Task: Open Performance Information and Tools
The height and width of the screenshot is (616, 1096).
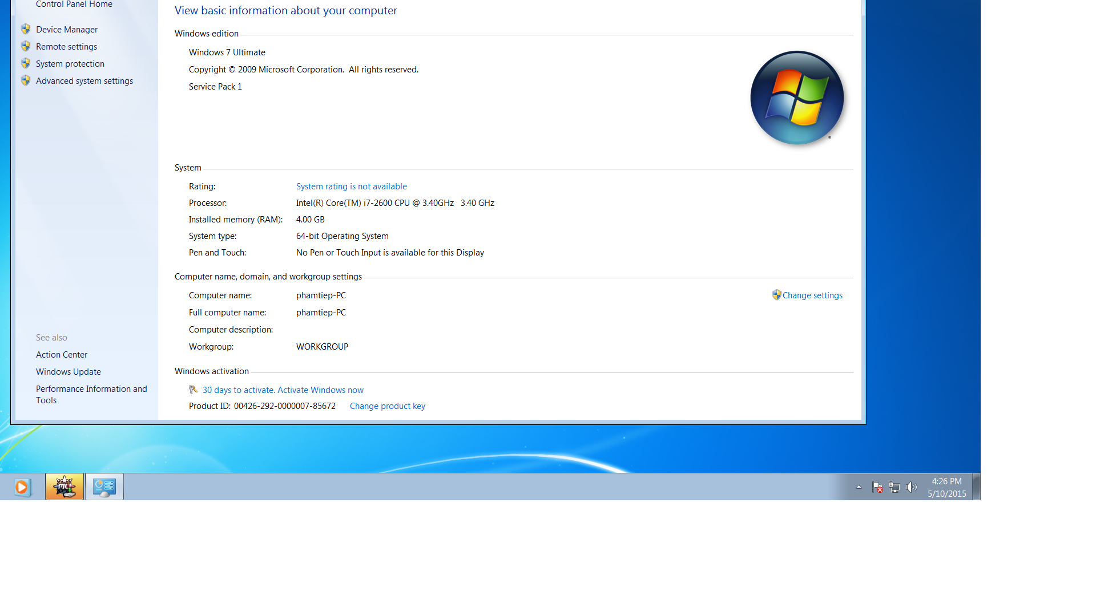Action: click(91, 395)
